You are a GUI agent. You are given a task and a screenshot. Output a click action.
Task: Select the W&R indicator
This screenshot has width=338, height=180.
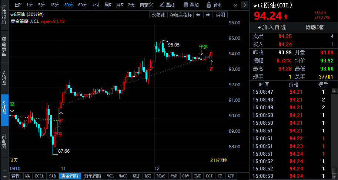point(174,176)
